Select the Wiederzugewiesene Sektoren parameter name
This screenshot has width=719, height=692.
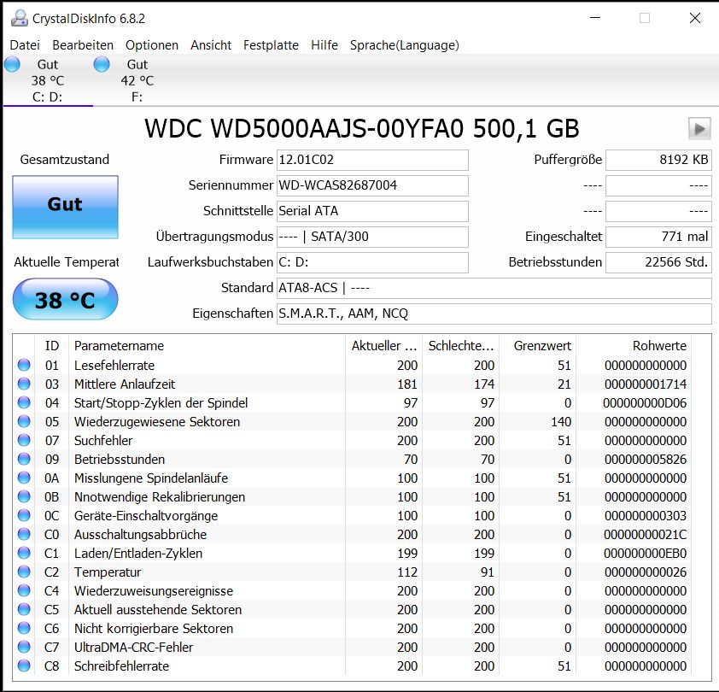click(157, 422)
